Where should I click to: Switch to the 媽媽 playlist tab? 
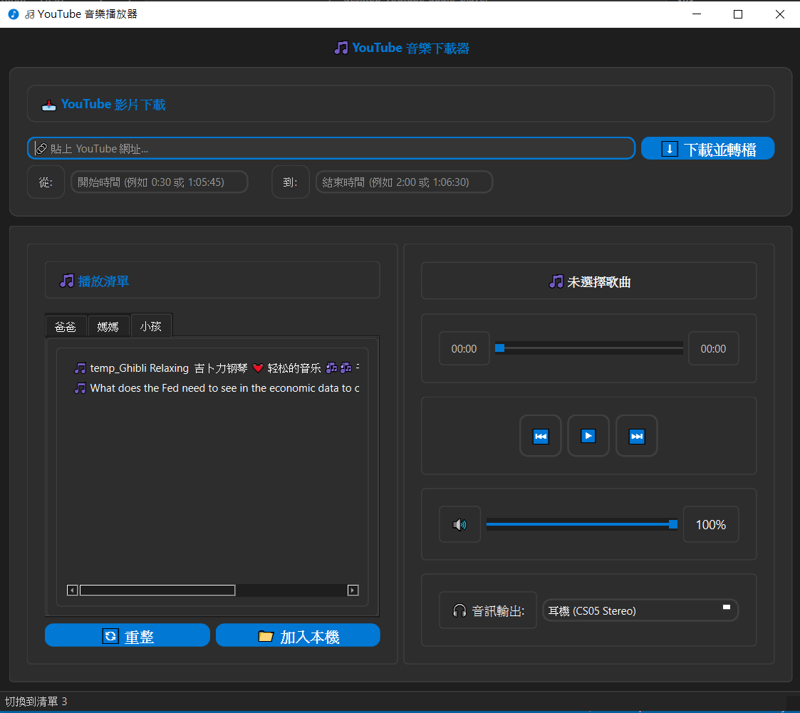pos(108,326)
